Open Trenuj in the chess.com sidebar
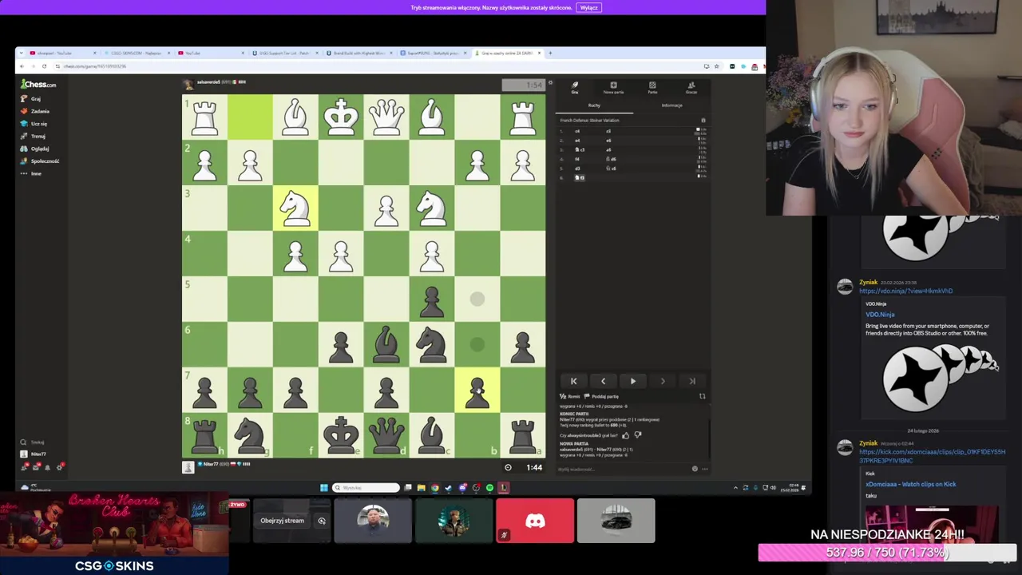The height and width of the screenshot is (575, 1022). (x=34, y=136)
